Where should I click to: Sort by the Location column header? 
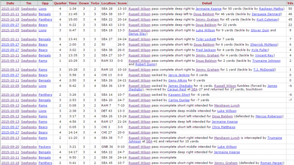pos(108,3)
